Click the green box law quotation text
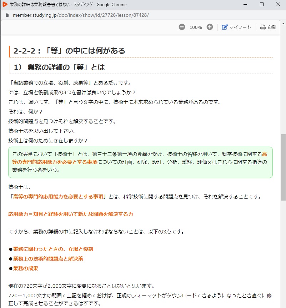This screenshot has height=308, width=286. (140, 162)
